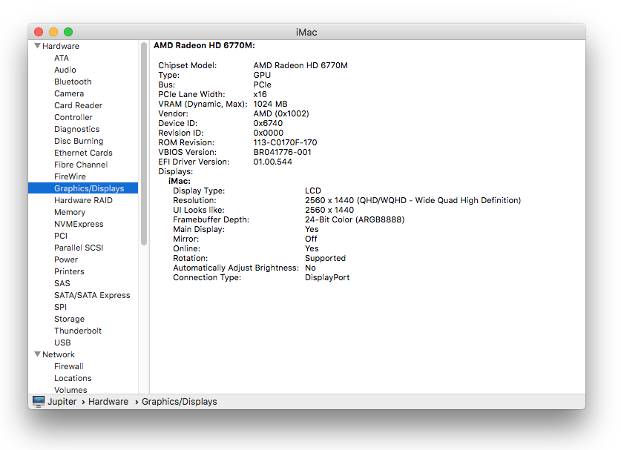The image size is (621, 450).
Task: Click the sidebar vertical scrollbar
Action: click(144, 144)
